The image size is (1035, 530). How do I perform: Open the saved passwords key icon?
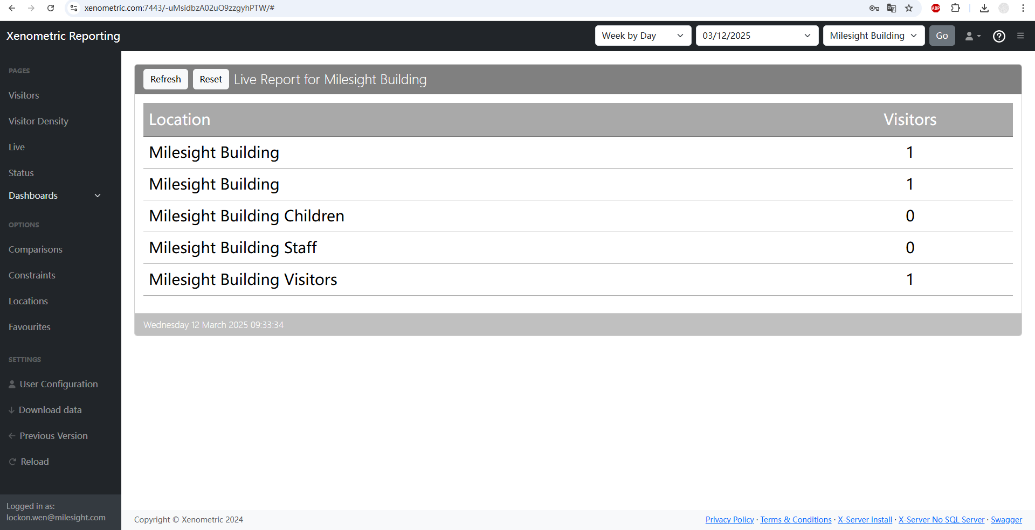point(874,8)
